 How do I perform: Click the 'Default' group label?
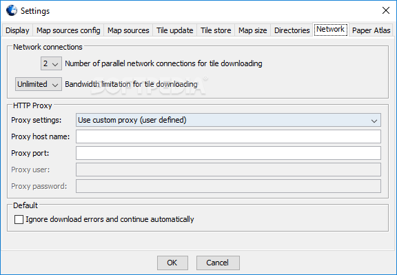26,205
